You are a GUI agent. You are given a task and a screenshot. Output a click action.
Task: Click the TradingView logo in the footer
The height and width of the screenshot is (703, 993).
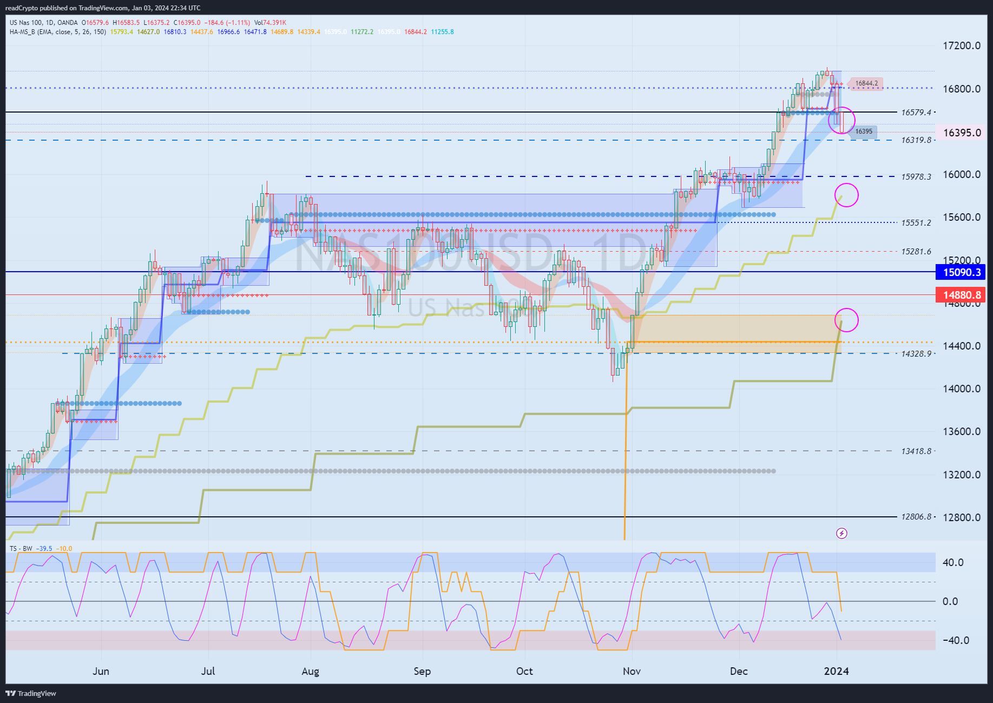pyautogui.click(x=31, y=693)
